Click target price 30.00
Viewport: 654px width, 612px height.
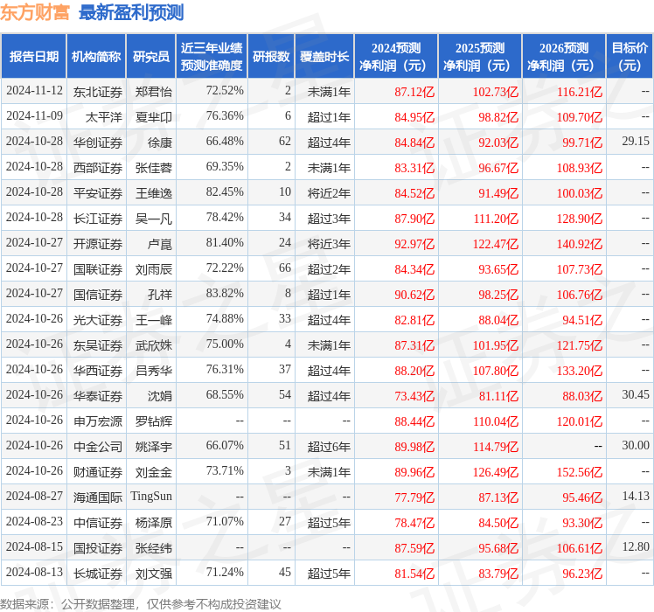(x=636, y=446)
